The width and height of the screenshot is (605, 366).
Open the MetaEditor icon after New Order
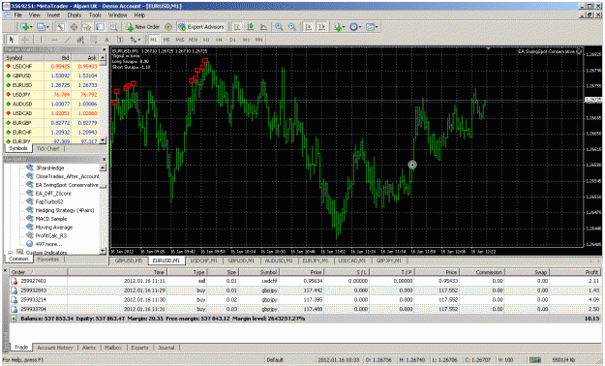point(168,27)
